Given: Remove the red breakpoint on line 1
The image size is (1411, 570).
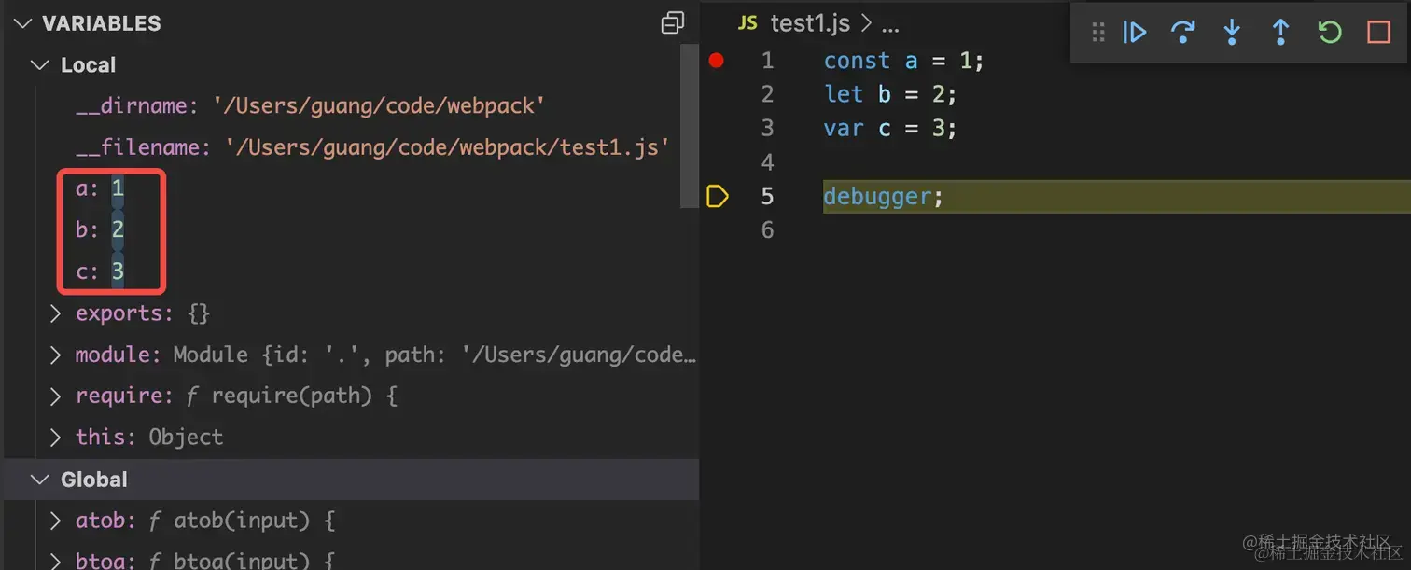Looking at the screenshot, I should (x=716, y=61).
